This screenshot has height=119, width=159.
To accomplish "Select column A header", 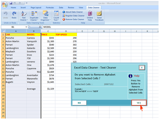I will click(16, 31).
